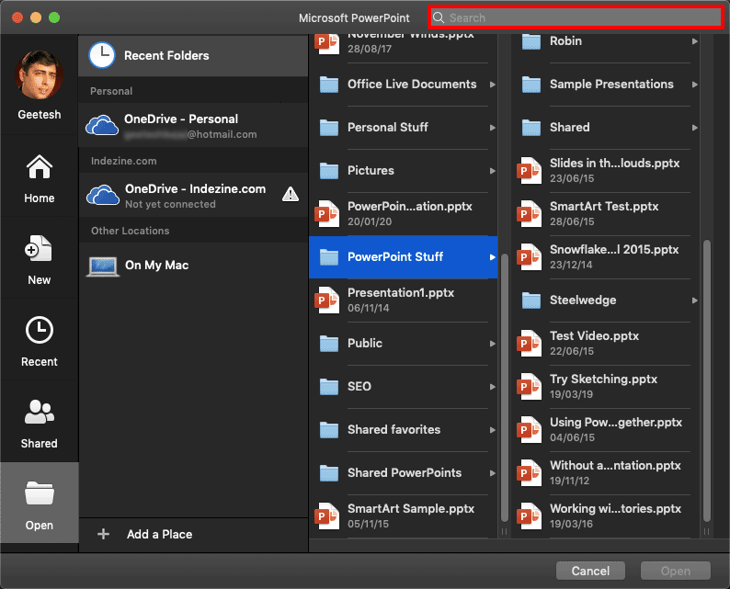The image size is (730, 589).
Task: Expand the Robin folder arrow
Action: (695, 41)
